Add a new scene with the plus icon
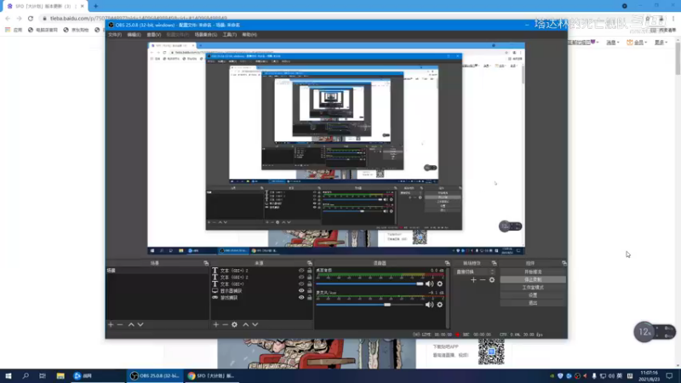This screenshot has width=681, height=383. coord(111,324)
